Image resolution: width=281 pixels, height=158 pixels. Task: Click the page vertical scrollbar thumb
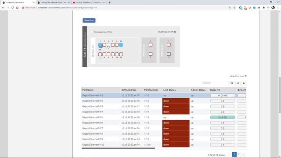(x=280, y=95)
